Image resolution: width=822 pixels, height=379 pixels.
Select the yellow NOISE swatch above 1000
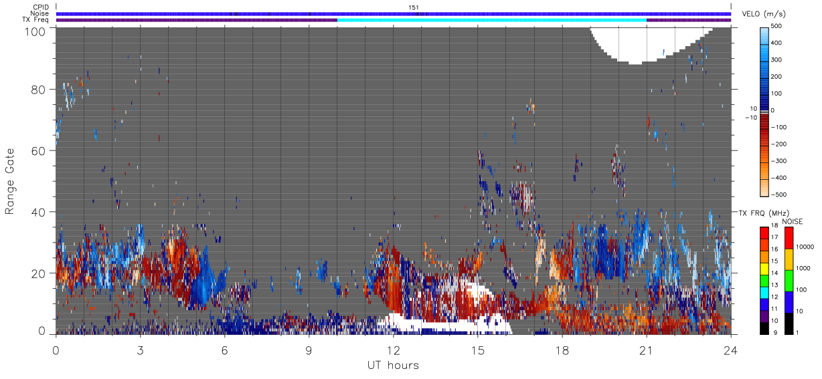point(788,259)
